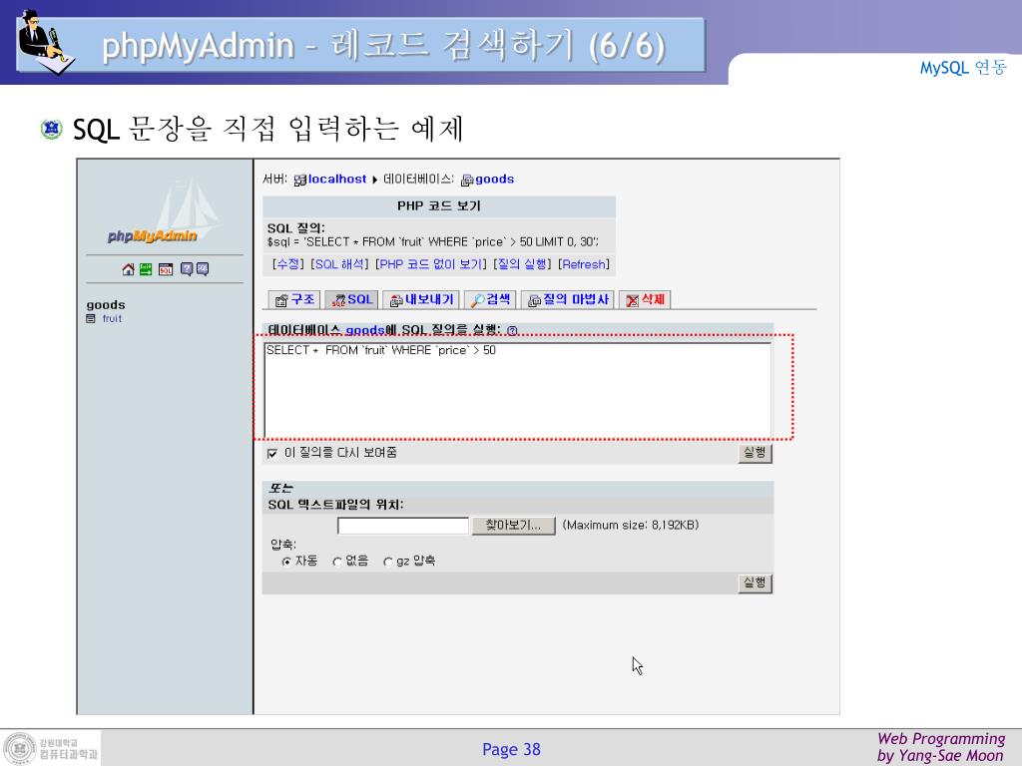Follow the localhost server link
The height and width of the screenshot is (766, 1022).
[x=337, y=180]
